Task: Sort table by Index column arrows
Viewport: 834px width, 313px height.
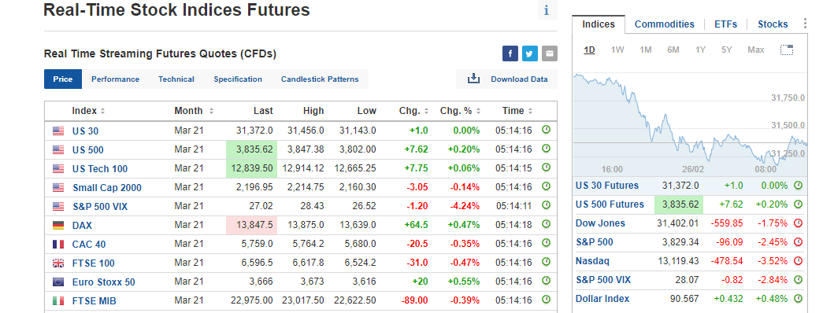Action: [102, 111]
